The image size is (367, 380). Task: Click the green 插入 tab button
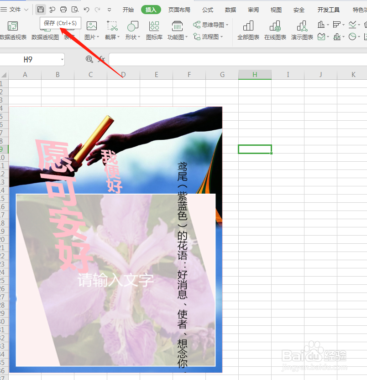pyautogui.click(x=151, y=10)
